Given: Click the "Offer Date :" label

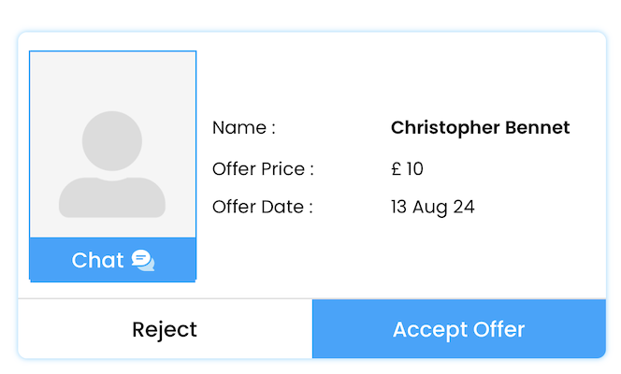Looking at the screenshot, I should pyautogui.click(x=262, y=207).
